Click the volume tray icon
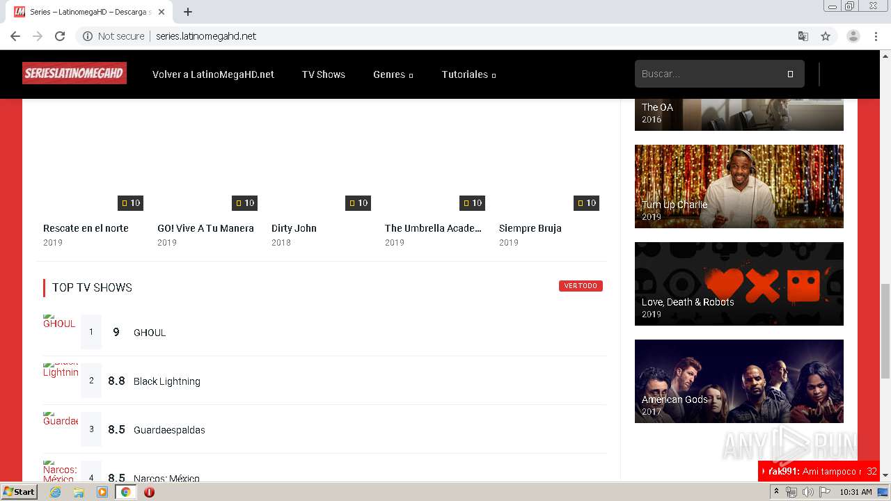Viewport: 891px width, 501px height. pos(807,492)
